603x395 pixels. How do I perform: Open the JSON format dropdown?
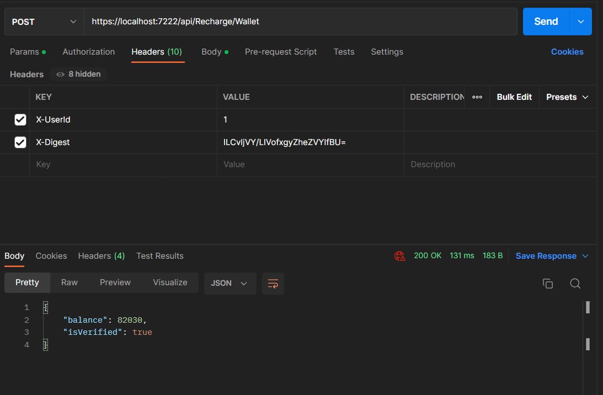click(x=230, y=284)
